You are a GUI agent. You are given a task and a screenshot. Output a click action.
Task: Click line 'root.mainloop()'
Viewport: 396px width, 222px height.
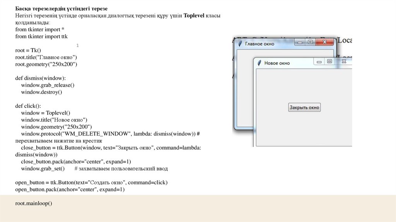click(34, 203)
